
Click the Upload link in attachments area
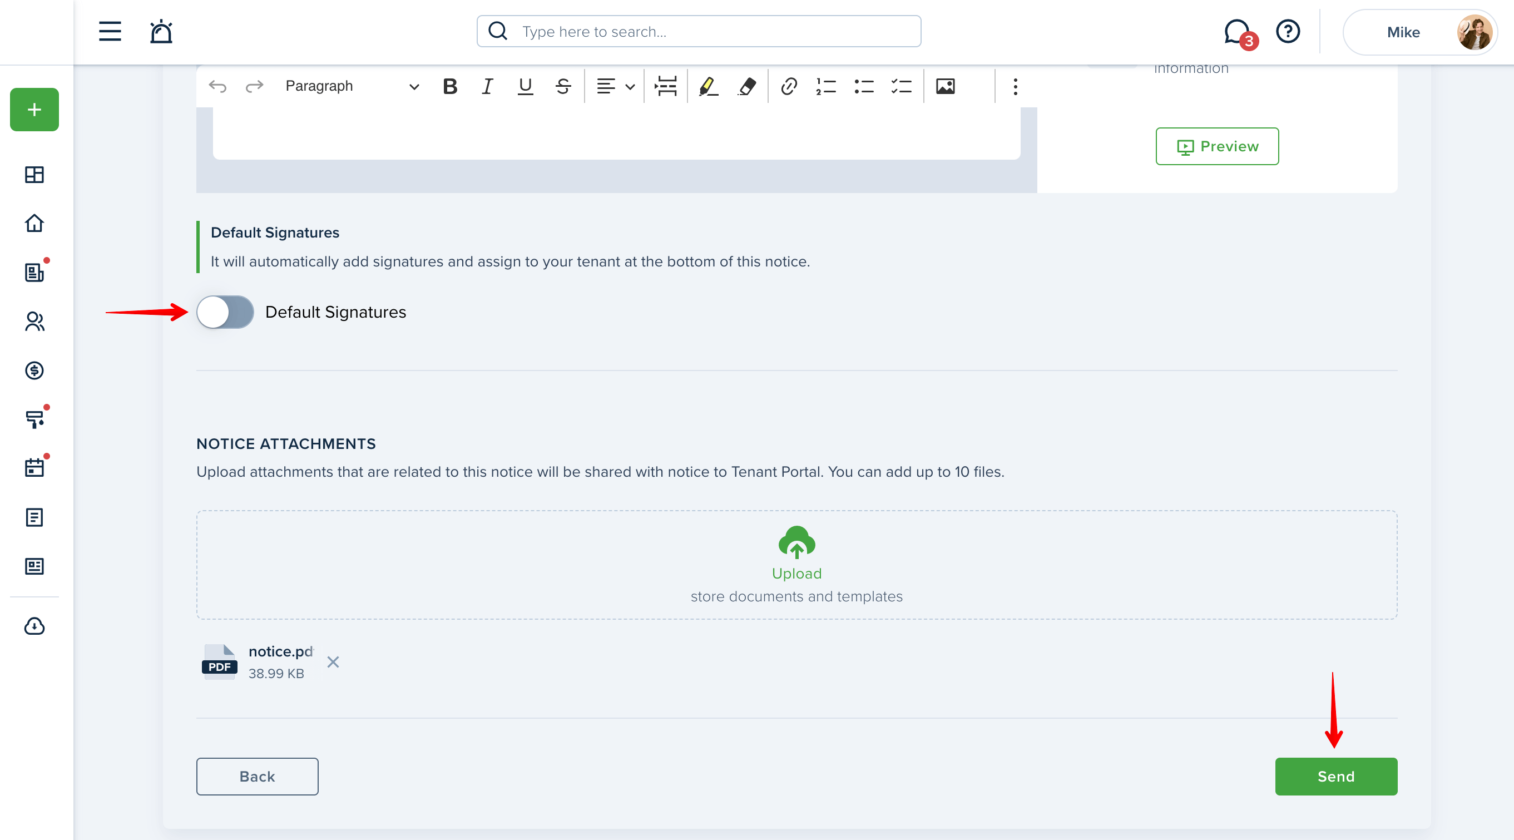[796, 573]
